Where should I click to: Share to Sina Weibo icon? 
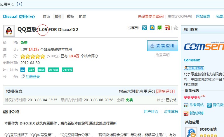click(x=167, y=28)
